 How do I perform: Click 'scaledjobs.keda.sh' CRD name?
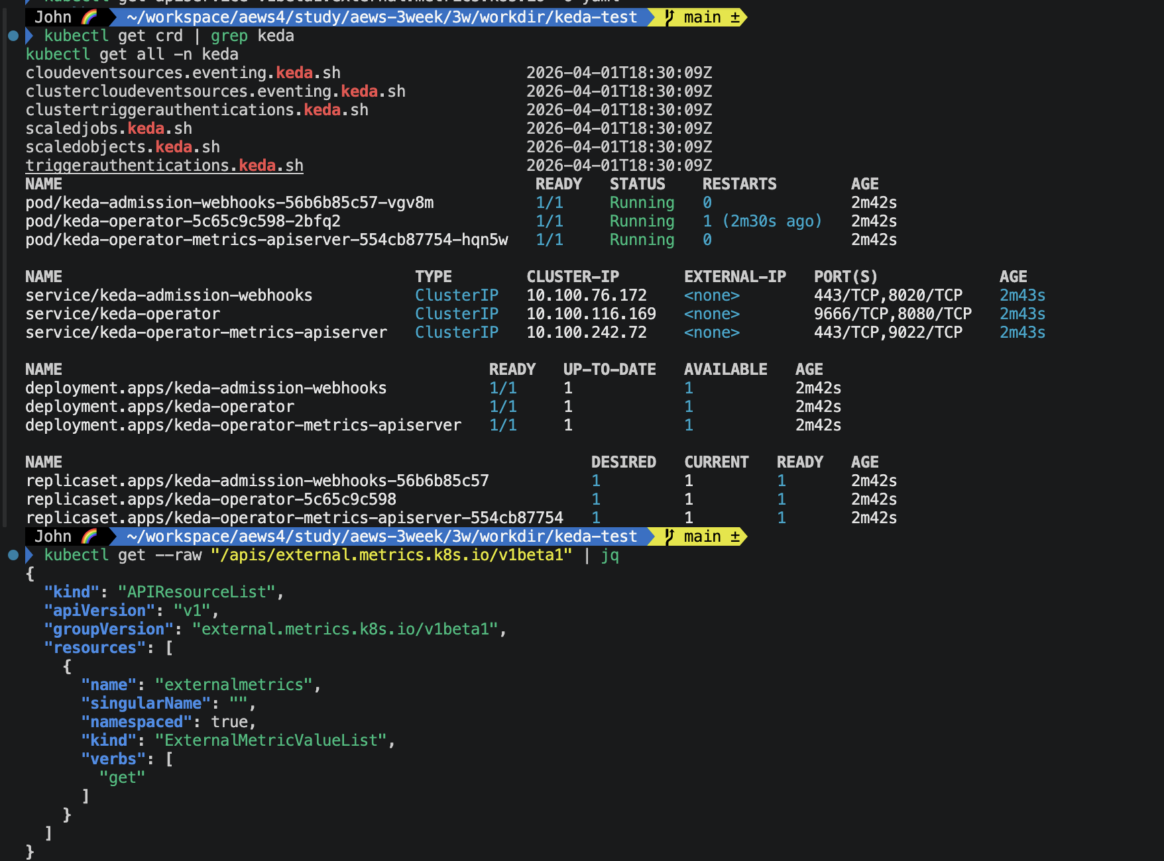(109, 128)
